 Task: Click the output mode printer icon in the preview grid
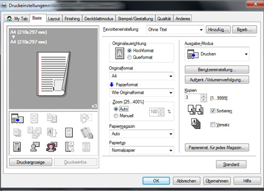click(x=17, y=118)
